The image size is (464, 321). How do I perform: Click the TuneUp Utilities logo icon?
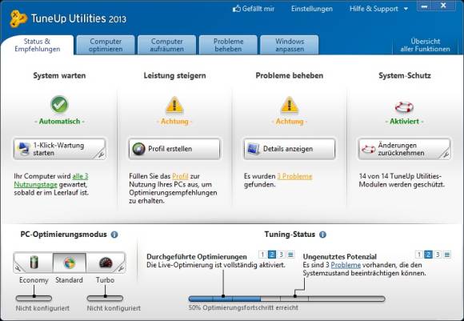coord(18,18)
